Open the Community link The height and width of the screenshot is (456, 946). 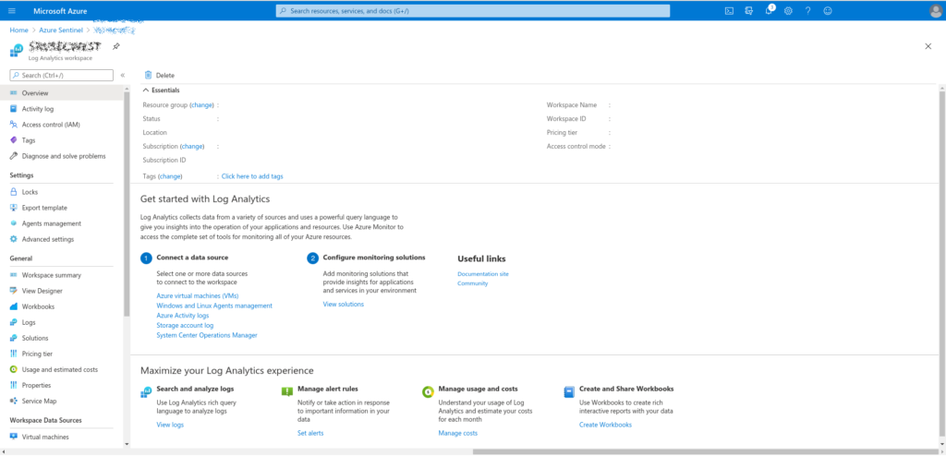[x=472, y=283]
